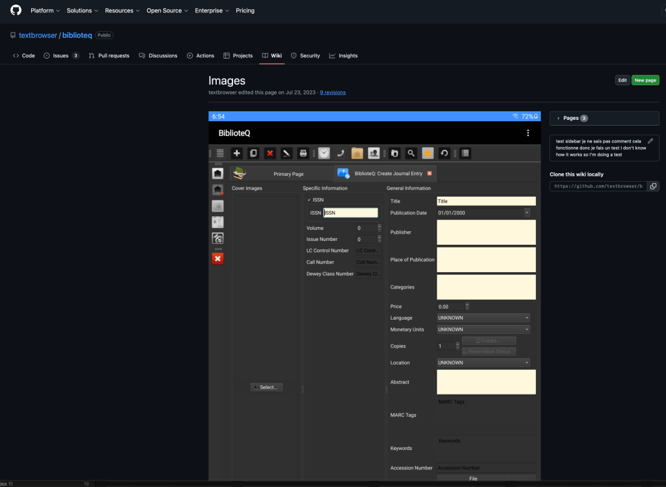
Task: Edit the sidebar with the pencil icon
Action: [x=650, y=141]
